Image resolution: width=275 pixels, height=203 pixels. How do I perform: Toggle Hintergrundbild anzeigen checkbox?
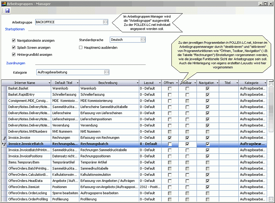coord(14,54)
